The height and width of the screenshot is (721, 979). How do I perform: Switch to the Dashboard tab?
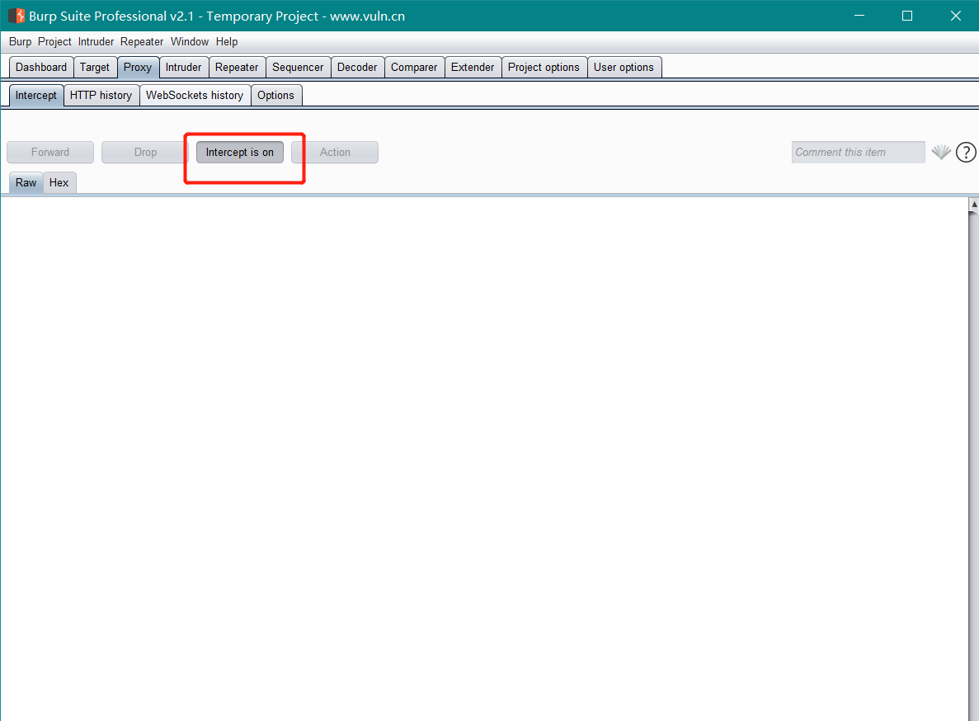(x=41, y=68)
